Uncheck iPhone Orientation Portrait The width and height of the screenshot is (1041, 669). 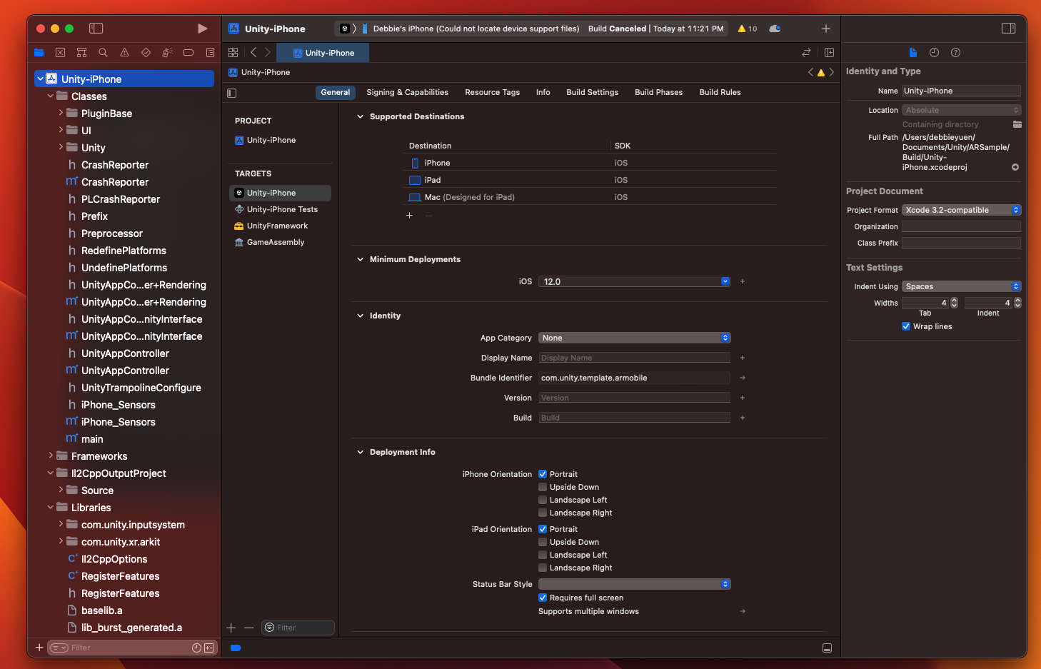(x=543, y=474)
